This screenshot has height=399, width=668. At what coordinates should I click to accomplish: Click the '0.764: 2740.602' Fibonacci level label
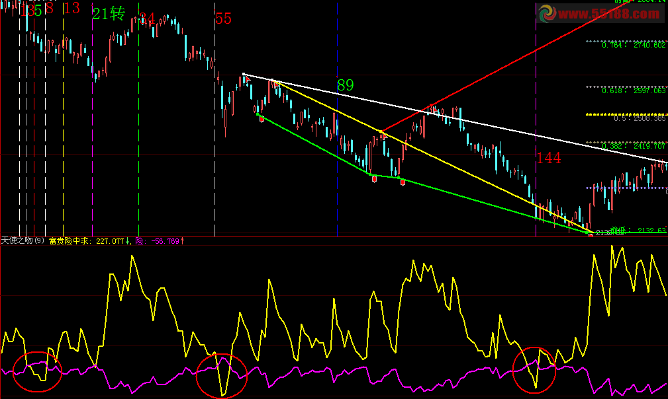tap(634, 45)
